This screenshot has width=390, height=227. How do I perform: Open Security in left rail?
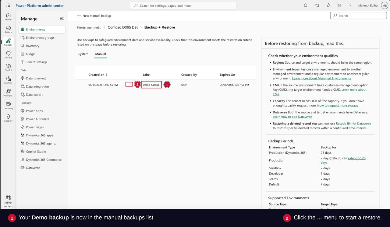click(8, 55)
